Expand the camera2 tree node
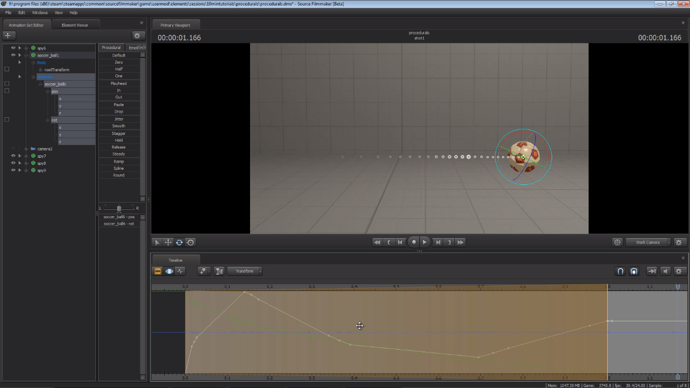 [x=26, y=149]
